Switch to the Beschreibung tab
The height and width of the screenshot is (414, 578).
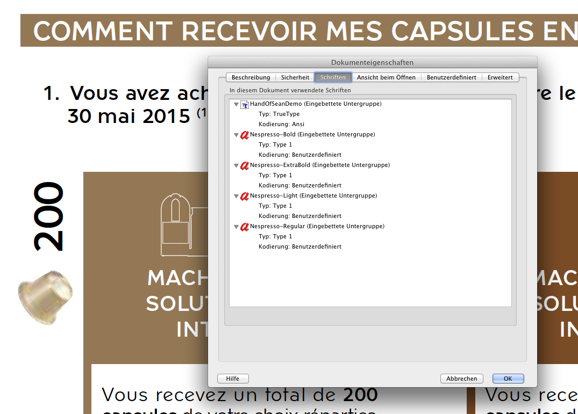click(251, 77)
